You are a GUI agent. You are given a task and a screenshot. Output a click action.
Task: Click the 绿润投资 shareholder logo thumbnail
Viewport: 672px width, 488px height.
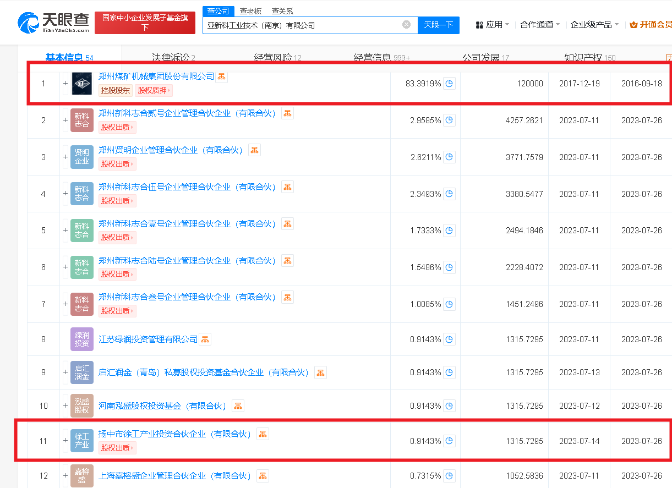coord(82,339)
